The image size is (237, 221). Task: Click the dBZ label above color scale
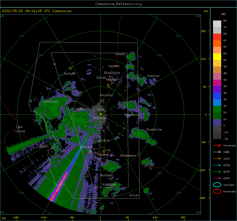223,14
